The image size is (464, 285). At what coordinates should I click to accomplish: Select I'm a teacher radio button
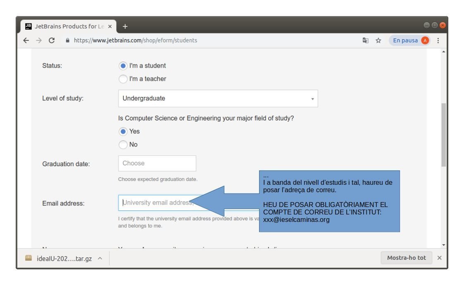(123, 79)
